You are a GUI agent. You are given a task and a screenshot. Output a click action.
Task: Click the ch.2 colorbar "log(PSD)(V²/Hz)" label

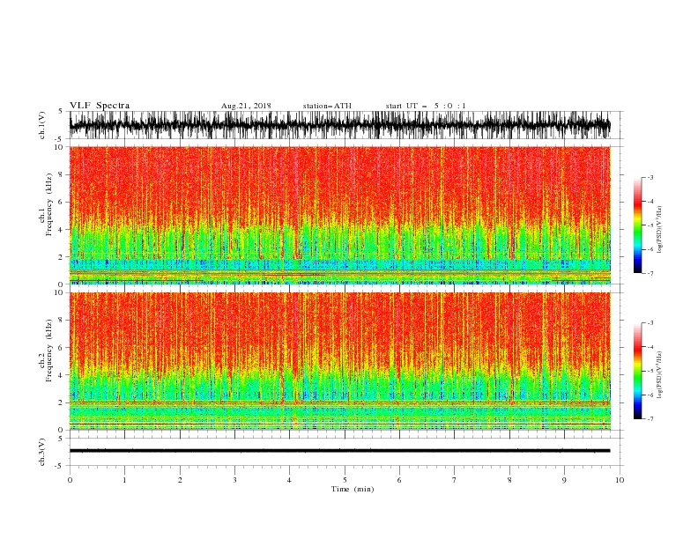pyautogui.click(x=660, y=375)
